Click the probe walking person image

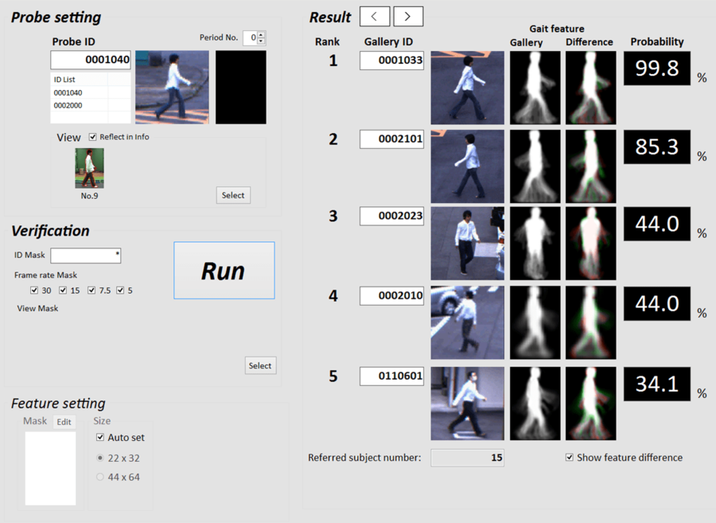tap(172, 88)
